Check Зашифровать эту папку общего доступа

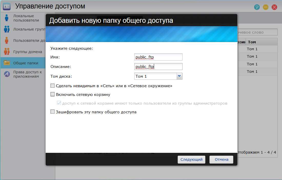point(53,112)
